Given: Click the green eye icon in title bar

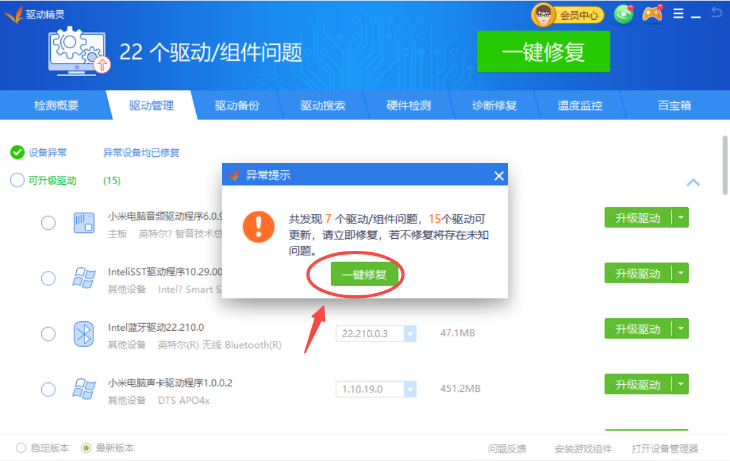Looking at the screenshot, I should point(623,15).
